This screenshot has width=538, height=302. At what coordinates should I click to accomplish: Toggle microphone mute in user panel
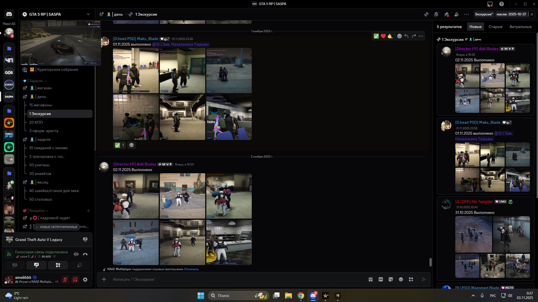pos(65,280)
